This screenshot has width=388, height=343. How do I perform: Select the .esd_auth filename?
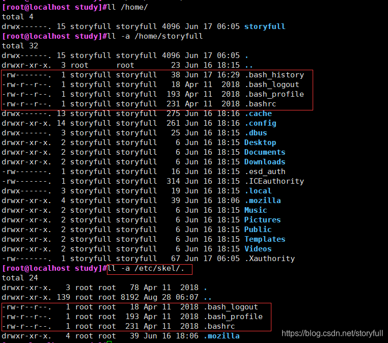(x=265, y=171)
